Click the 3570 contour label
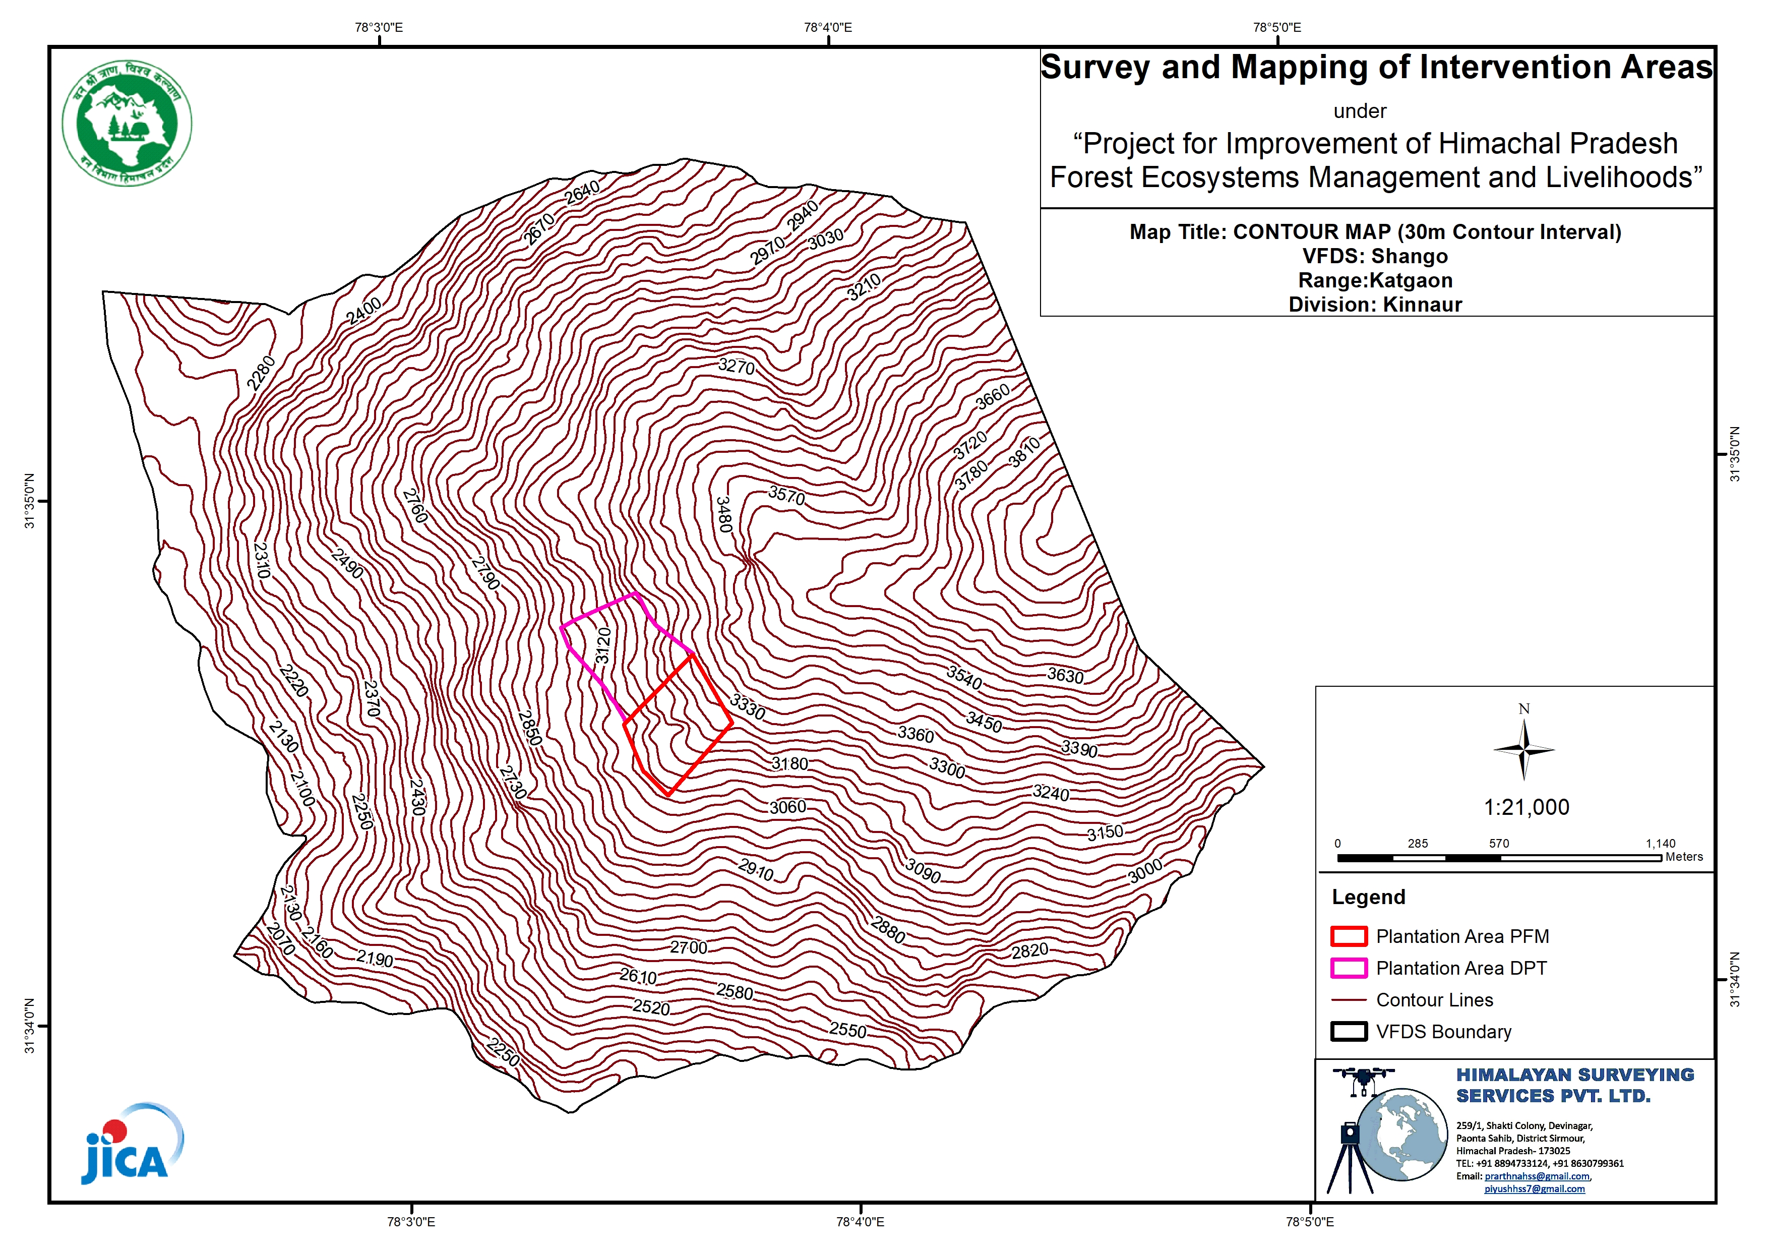Screen dimensions: 1769x1251 786,496
